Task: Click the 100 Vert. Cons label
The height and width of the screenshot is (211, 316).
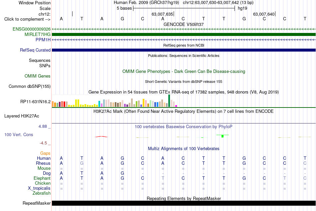Action: pos(19,134)
